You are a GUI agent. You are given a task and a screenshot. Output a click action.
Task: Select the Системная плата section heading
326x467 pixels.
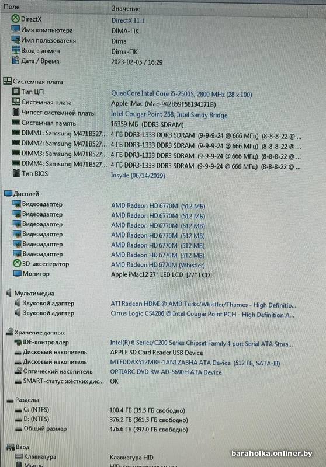(37, 81)
